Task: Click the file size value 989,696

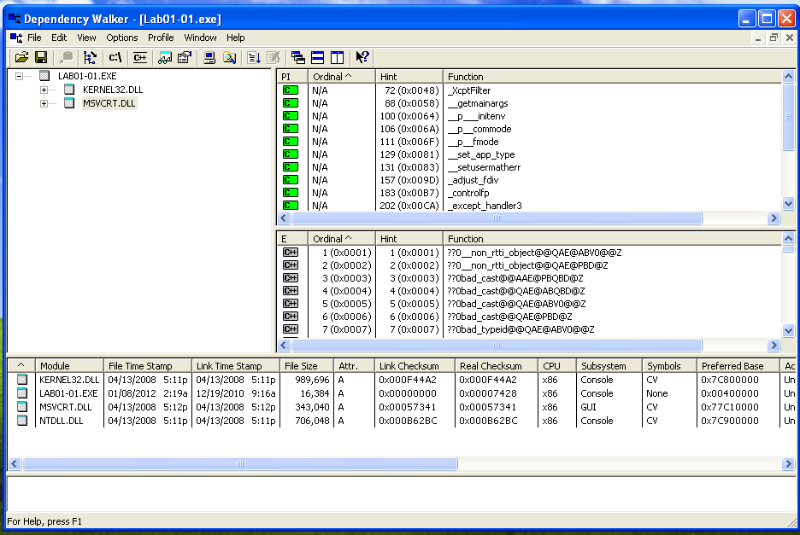Action: pos(312,380)
